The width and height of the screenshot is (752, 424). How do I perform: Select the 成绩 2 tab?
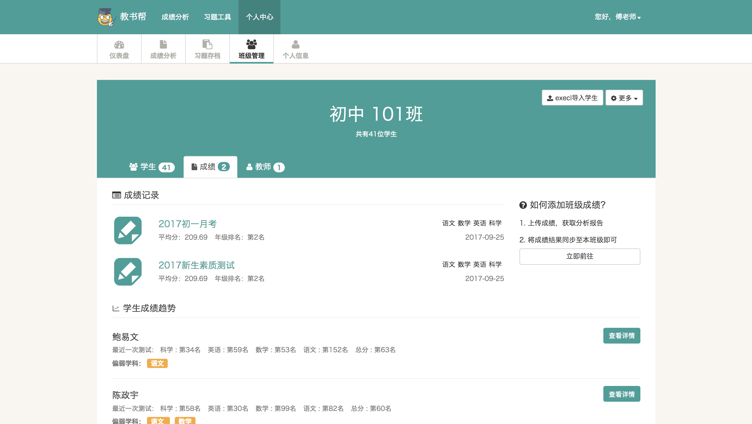(x=210, y=167)
